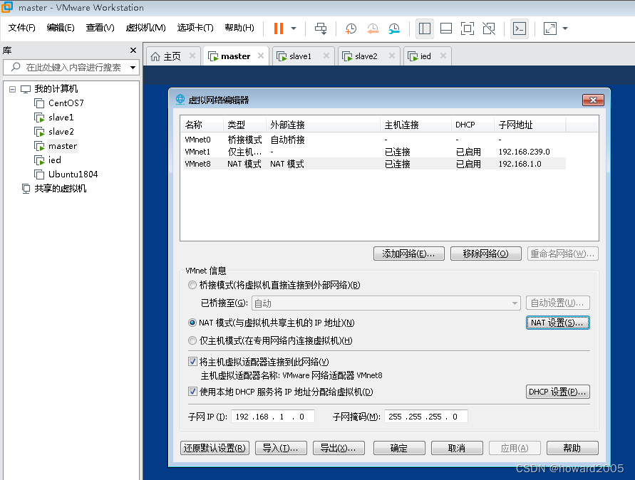Select 共享的虚拟机 in the library
635x480 pixels.
tap(60, 189)
